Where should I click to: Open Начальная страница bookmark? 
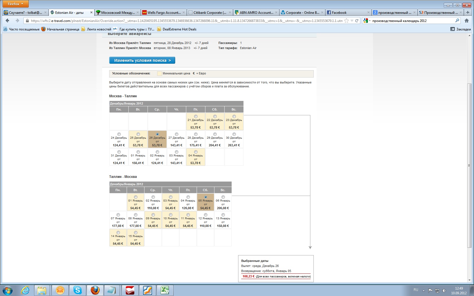tap(60, 29)
